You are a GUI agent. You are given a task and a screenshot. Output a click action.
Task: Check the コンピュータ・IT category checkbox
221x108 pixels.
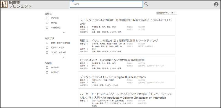click(47, 53)
